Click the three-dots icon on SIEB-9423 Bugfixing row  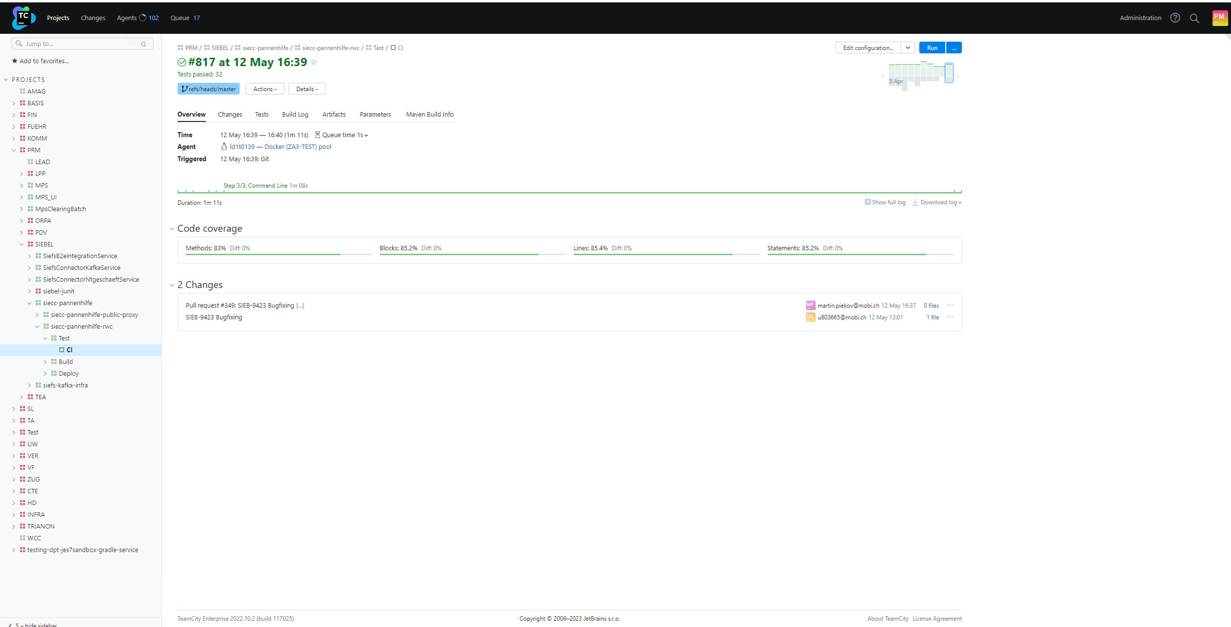click(950, 317)
